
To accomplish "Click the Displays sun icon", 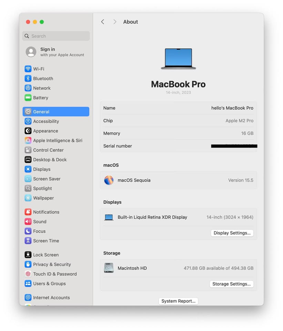I will (28, 169).
